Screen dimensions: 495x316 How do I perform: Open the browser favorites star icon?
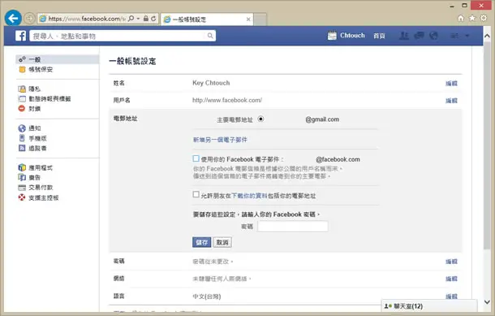pyautogui.click(x=472, y=18)
